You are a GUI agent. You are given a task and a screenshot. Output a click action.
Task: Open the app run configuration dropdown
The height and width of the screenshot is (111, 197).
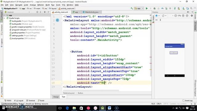click(x=139, y=8)
